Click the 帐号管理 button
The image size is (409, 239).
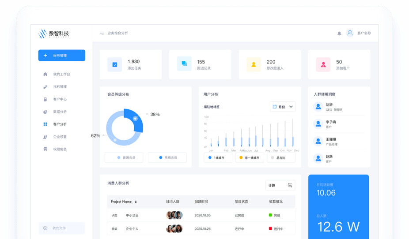click(x=61, y=56)
